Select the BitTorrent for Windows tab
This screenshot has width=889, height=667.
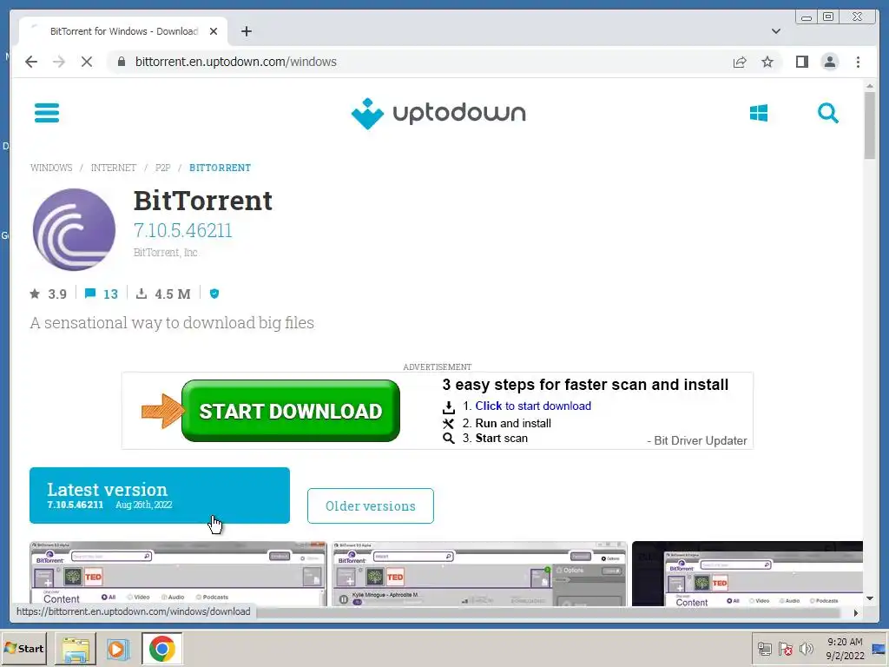coord(123,31)
